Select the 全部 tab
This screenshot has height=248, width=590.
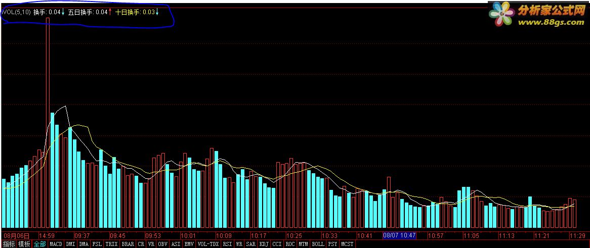(40, 244)
